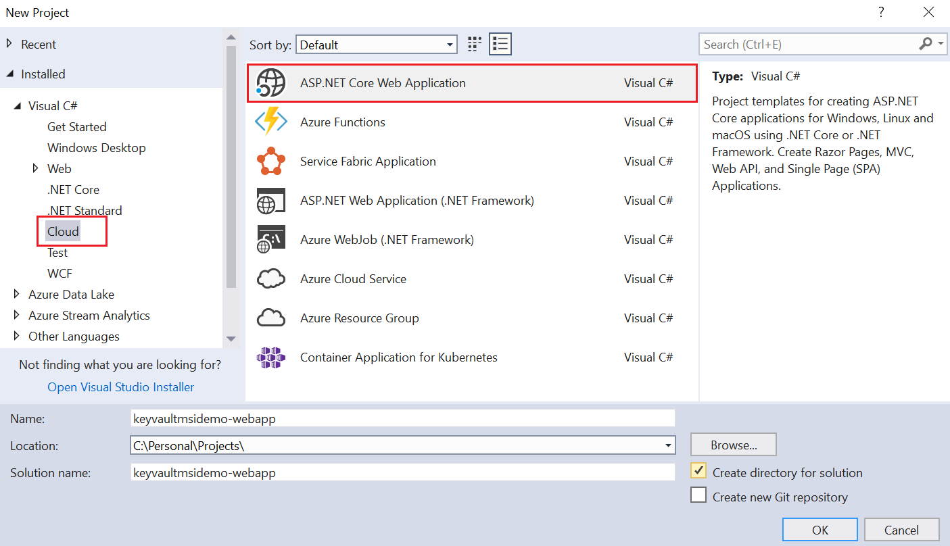
Task: Click the Azure Resource Group cloud icon
Action: [271, 318]
